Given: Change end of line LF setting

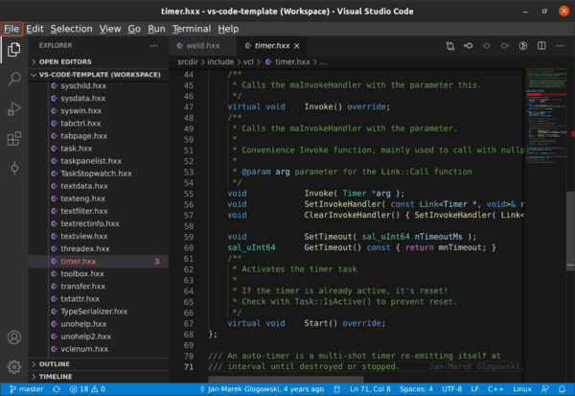Looking at the screenshot, I should coord(474,389).
